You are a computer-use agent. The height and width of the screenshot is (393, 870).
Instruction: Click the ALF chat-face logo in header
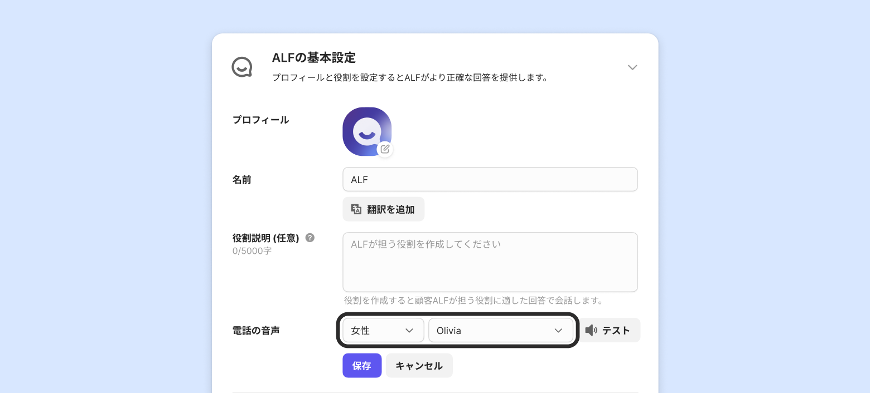coord(242,67)
